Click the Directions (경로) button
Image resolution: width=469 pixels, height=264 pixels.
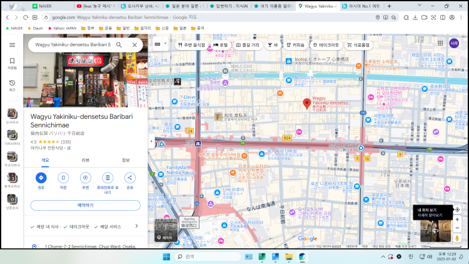tap(41, 178)
